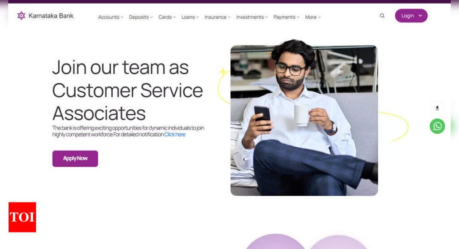Click the 'Join our team' heading
The width and height of the screenshot is (459, 249).
(128, 90)
